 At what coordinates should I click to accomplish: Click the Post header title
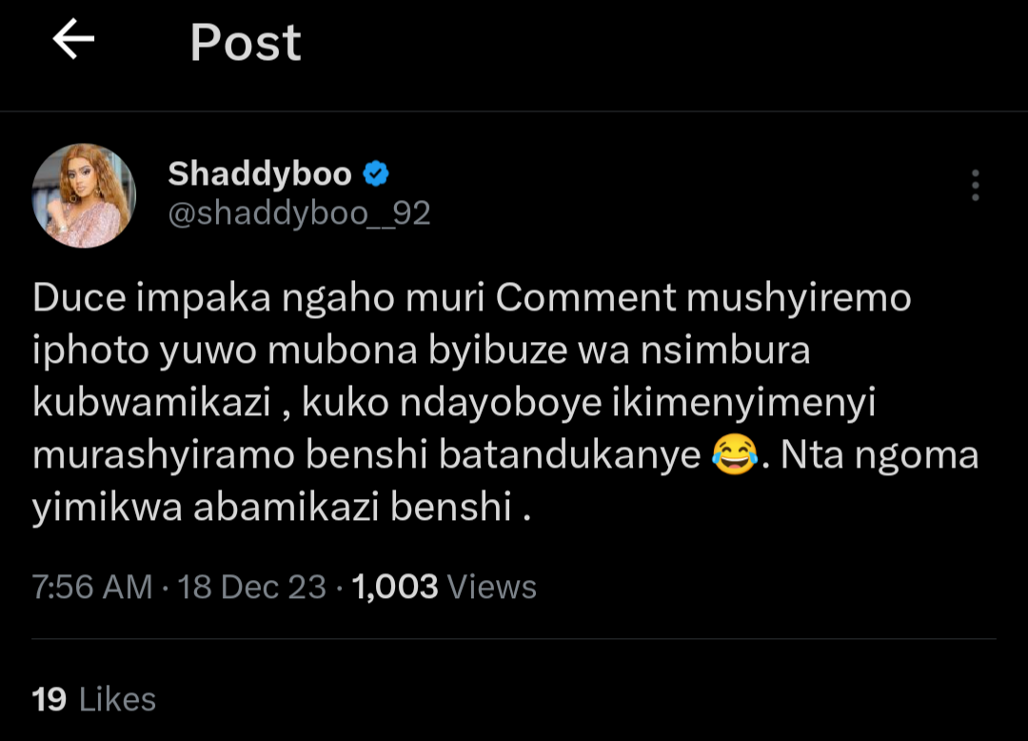[246, 43]
